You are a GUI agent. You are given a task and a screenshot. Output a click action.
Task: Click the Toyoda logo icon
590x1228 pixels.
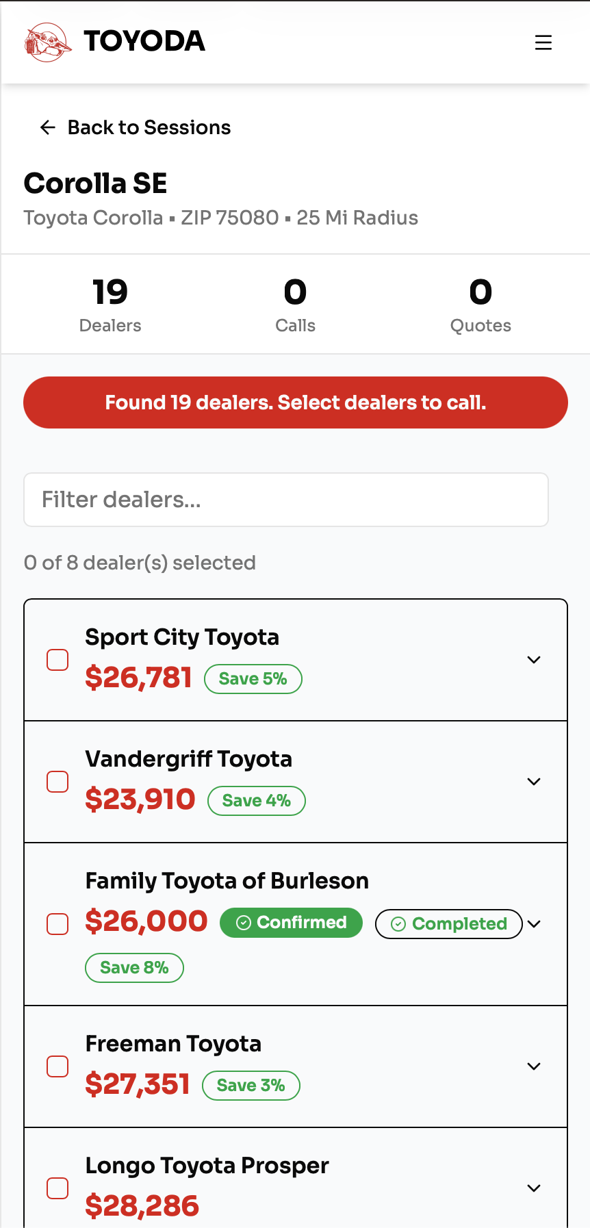[x=48, y=42]
